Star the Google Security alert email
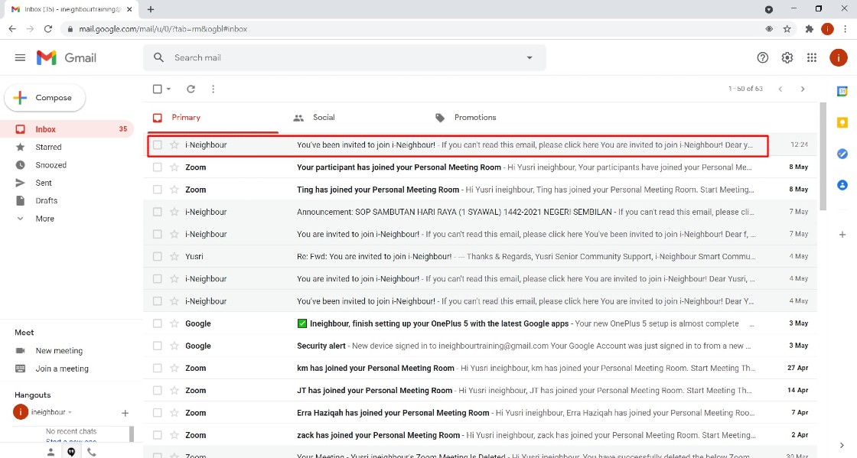 pyautogui.click(x=174, y=346)
